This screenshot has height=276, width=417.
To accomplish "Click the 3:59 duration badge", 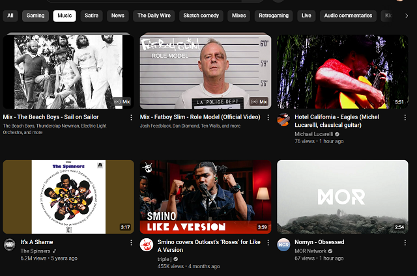I will click(262, 227).
